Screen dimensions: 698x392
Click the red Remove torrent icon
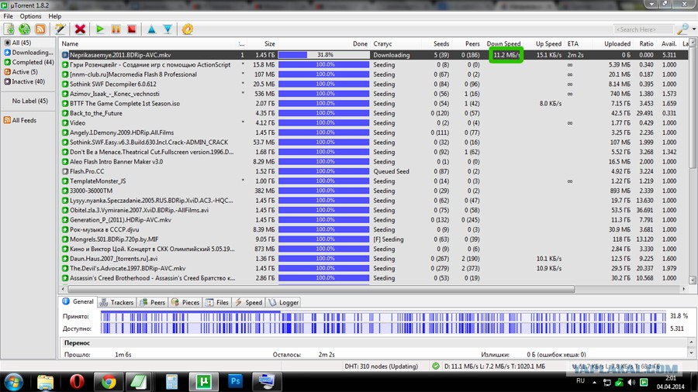(80, 29)
